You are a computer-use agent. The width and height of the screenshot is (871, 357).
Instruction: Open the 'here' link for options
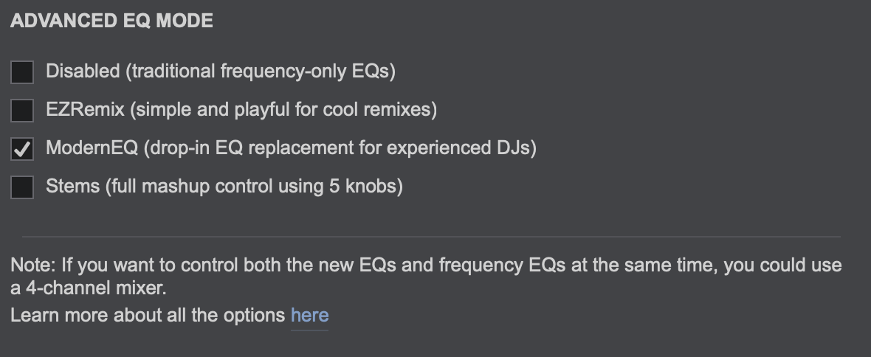[309, 316]
